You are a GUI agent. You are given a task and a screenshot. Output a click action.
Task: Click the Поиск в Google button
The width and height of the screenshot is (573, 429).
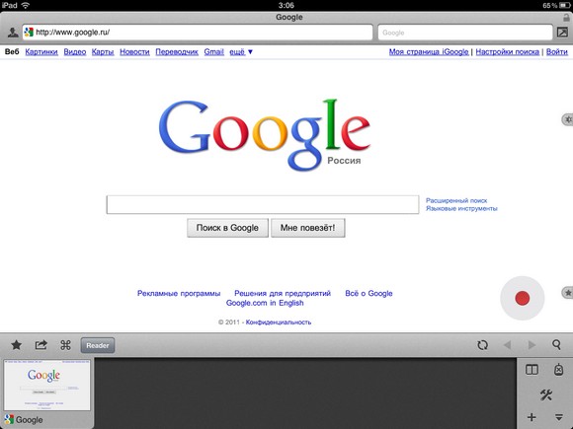227,228
